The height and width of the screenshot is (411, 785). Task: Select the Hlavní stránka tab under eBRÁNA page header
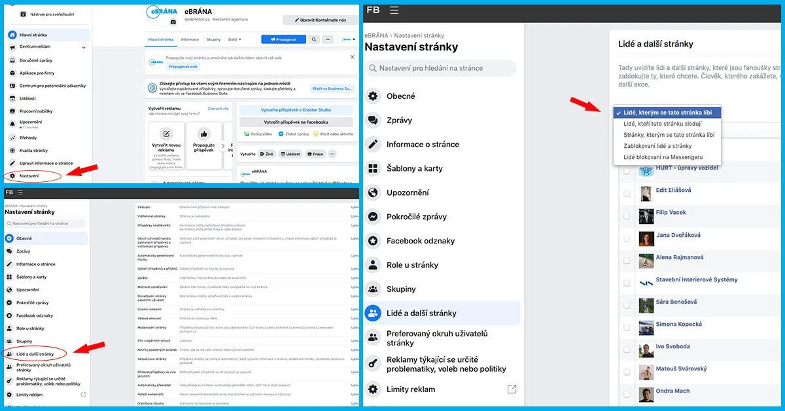click(162, 39)
